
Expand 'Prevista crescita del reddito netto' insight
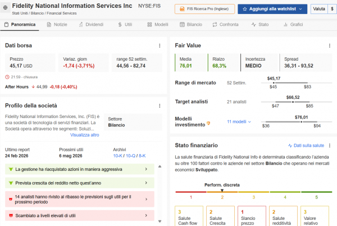(146, 183)
